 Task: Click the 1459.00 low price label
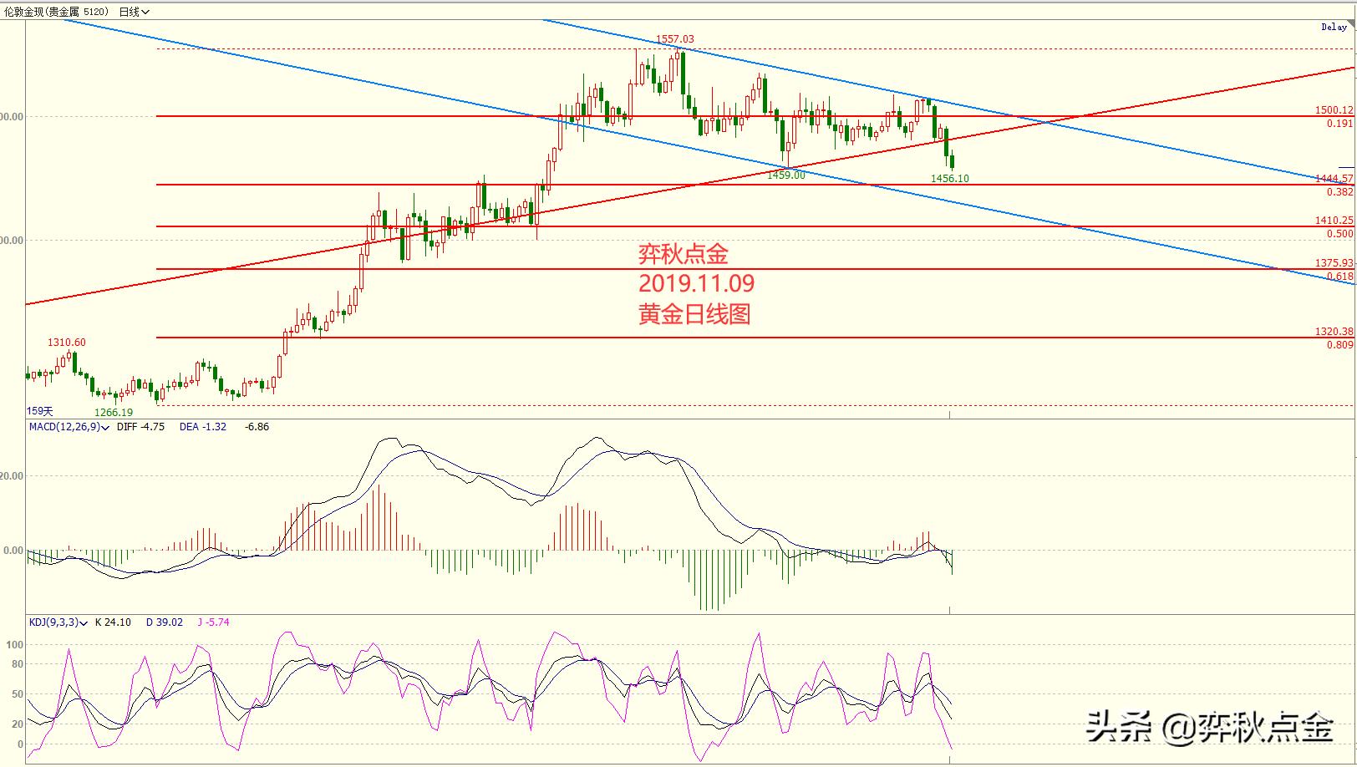(x=786, y=175)
